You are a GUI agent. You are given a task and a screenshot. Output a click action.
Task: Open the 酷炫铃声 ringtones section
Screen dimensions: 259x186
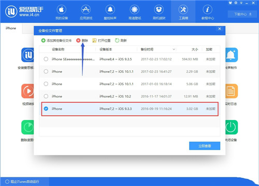coord(110,12)
